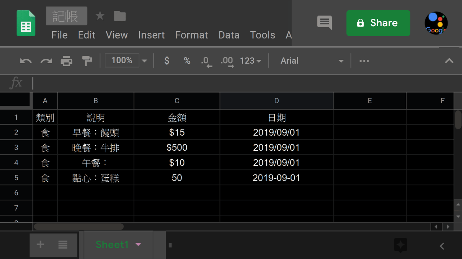Rename the document title 記帳

[67, 16]
